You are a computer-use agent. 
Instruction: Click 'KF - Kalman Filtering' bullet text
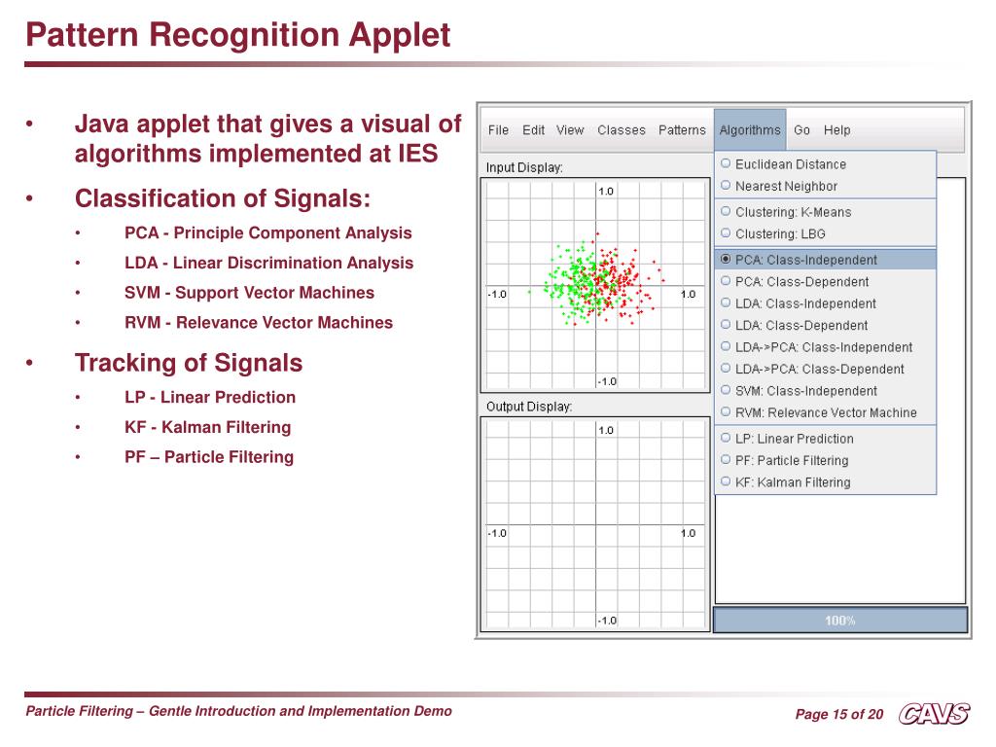(208, 428)
